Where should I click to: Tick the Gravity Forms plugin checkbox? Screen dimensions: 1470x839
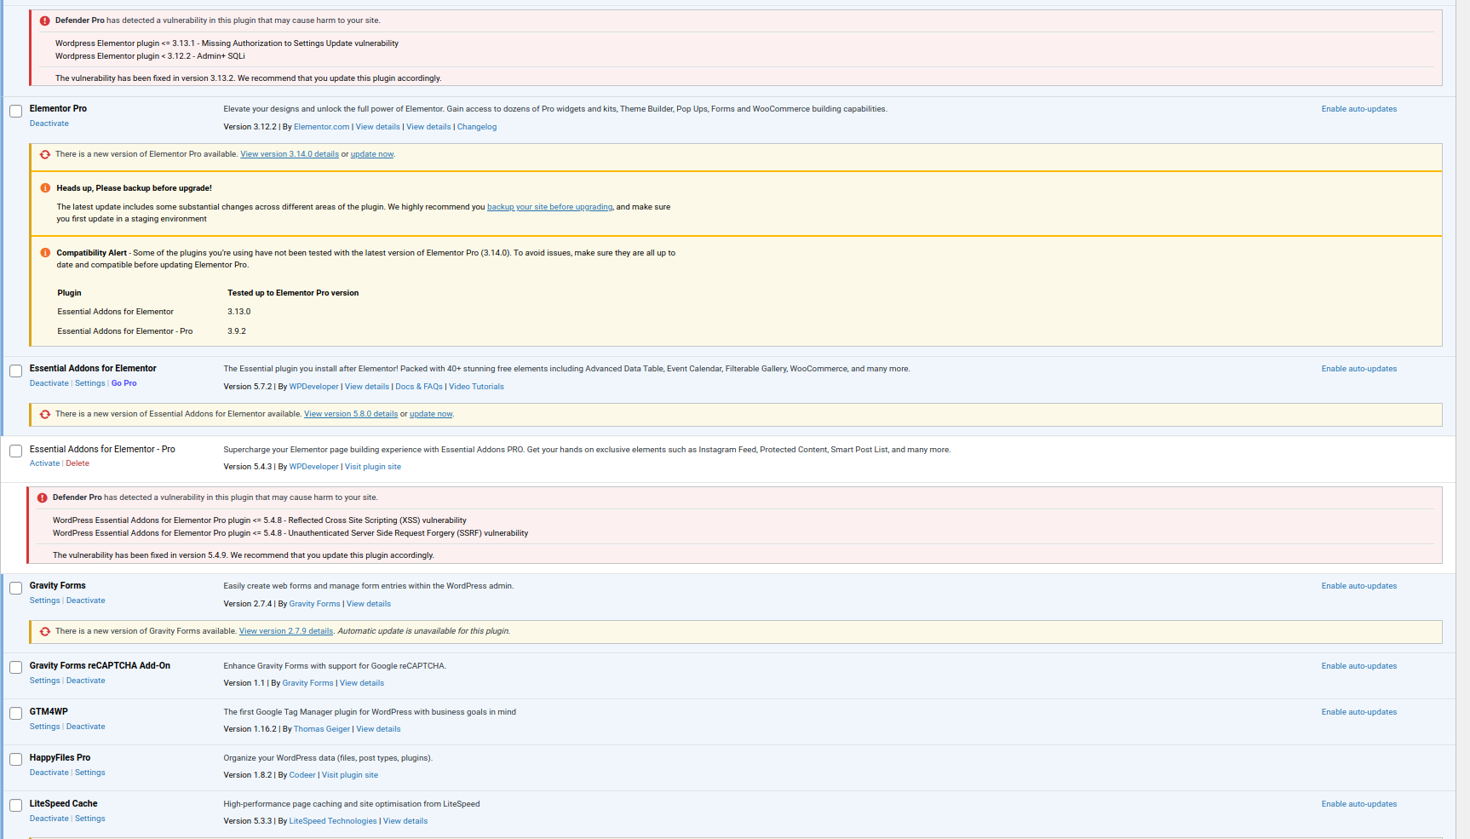pos(16,589)
